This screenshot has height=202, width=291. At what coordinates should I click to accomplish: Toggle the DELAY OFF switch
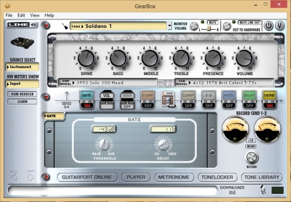point(249,105)
